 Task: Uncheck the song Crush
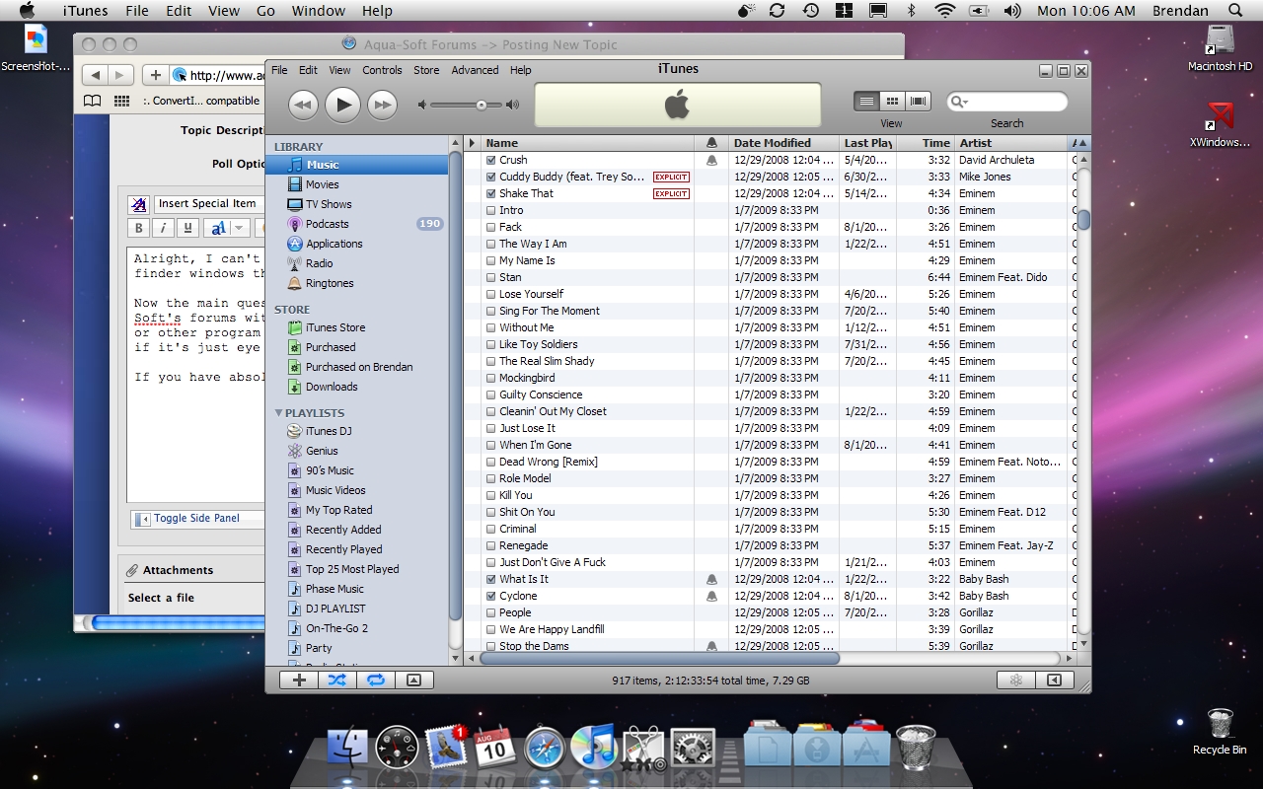click(491, 160)
